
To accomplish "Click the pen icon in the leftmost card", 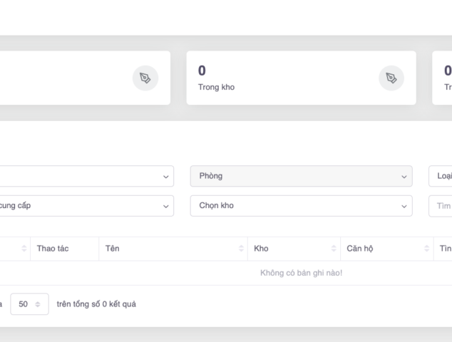I will click(x=145, y=78).
